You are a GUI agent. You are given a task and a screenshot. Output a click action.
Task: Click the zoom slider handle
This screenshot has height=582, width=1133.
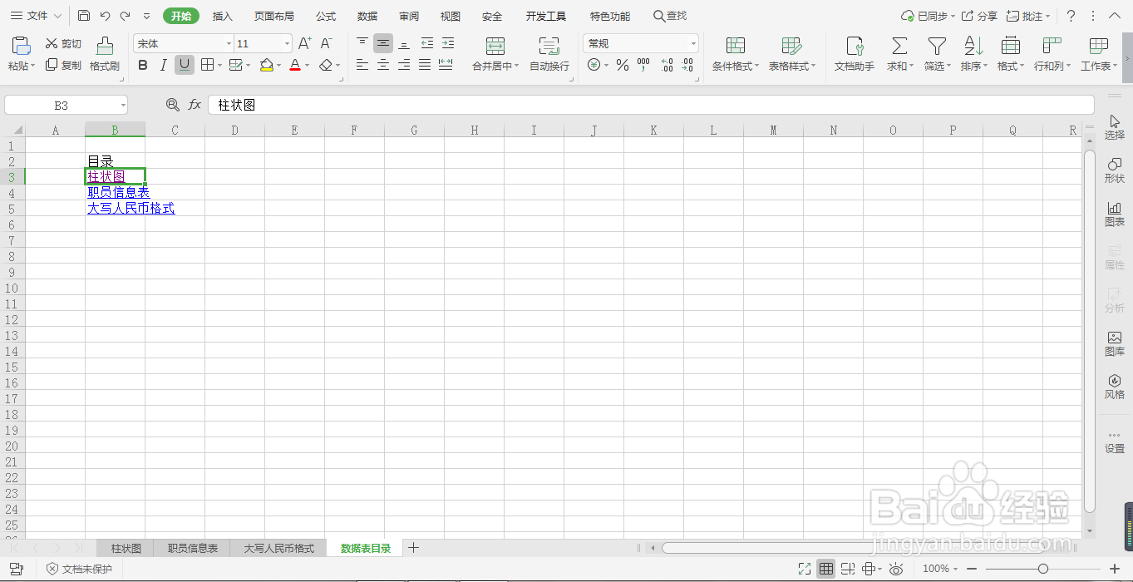[x=1043, y=569]
